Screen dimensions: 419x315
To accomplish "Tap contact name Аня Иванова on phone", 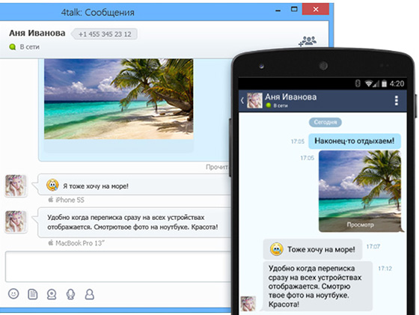I will tap(291, 97).
